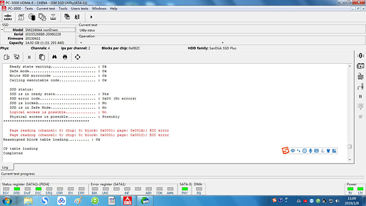Switch to the PC-3000 red taskbar button
Screen dimensions: 366x206
click(x=127, y=200)
